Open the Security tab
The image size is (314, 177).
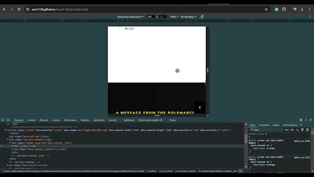click(x=113, y=120)
